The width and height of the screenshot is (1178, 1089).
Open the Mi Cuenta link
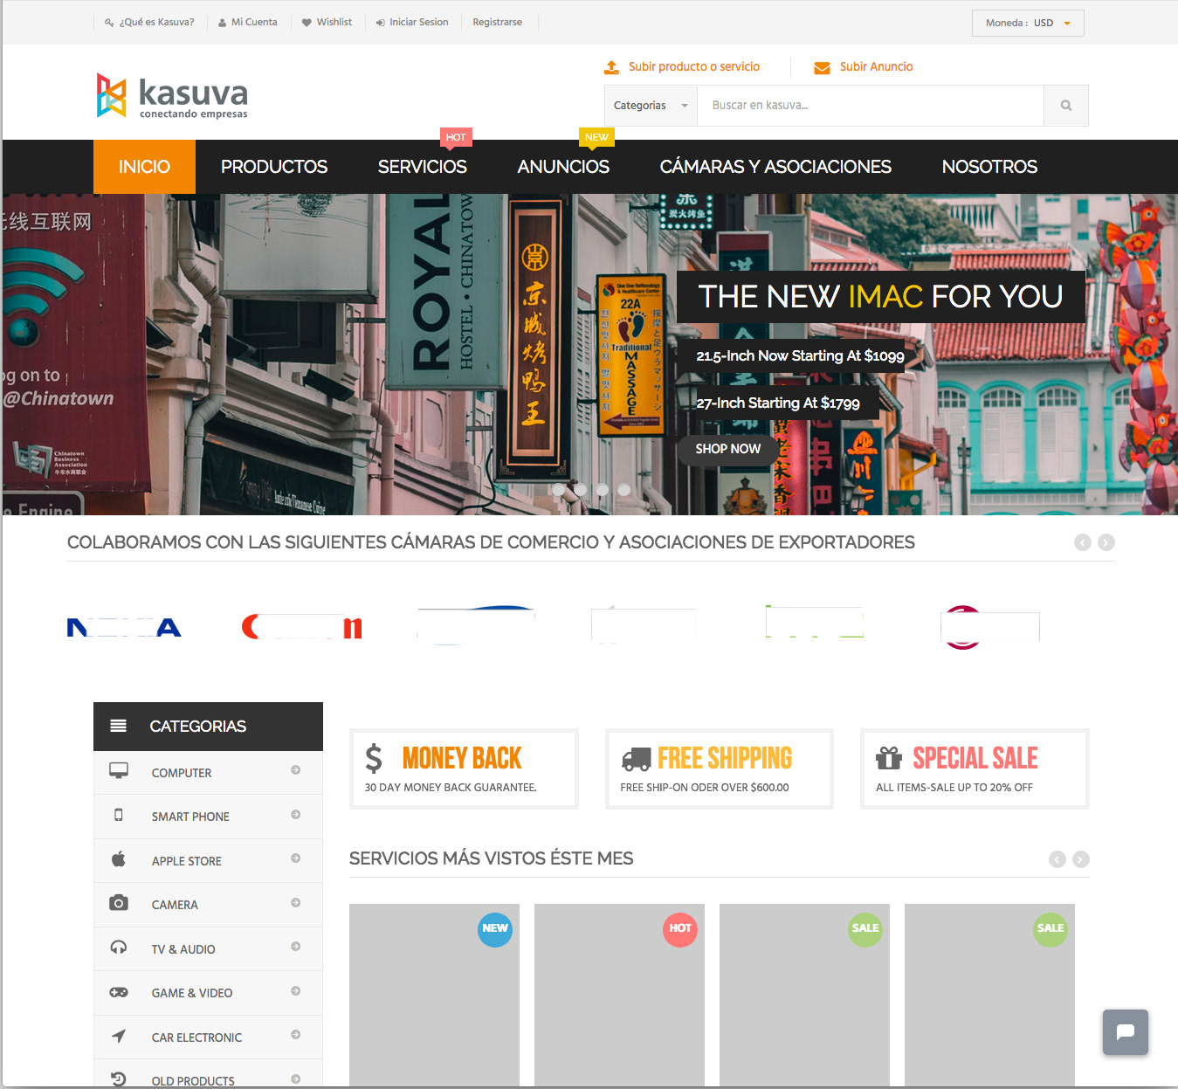tap(248, 23)
